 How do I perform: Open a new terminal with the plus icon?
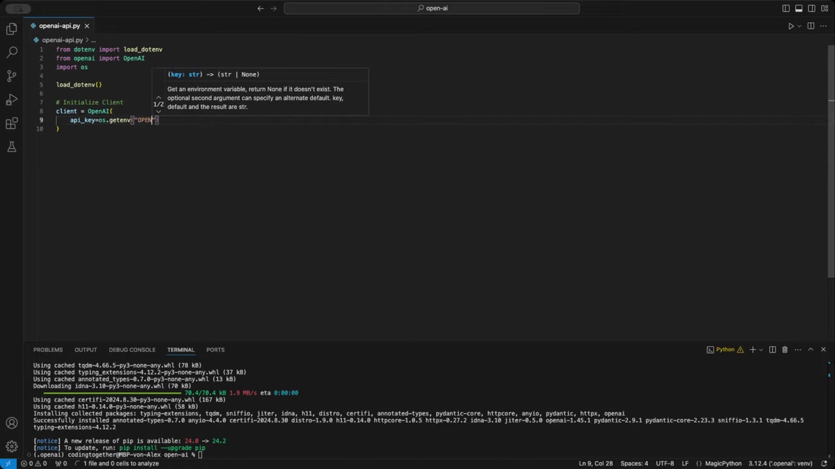752,350
